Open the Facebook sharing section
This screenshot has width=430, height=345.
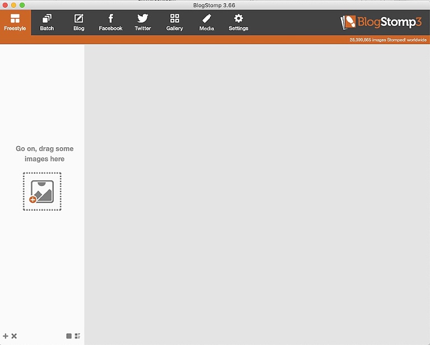point(110,22)
